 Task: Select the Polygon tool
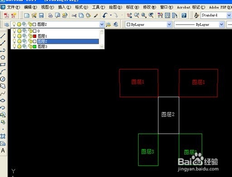pyautogui.click(x=3, y=57)
